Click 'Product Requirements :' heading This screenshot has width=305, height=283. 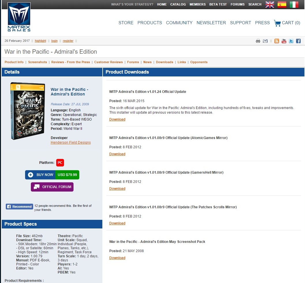24,281
